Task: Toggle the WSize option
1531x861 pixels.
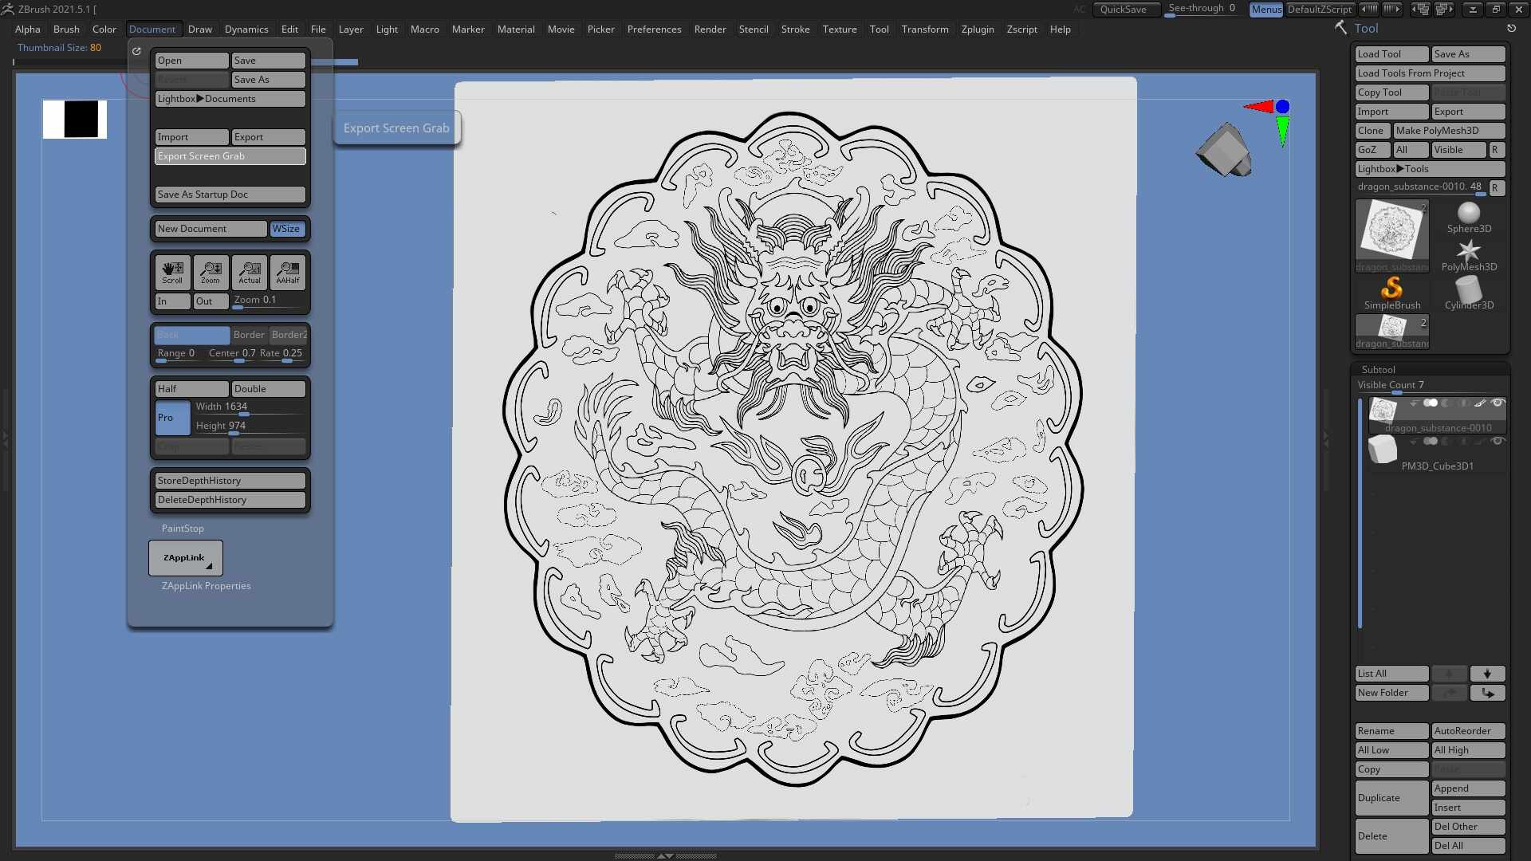Action: [286, 229]
